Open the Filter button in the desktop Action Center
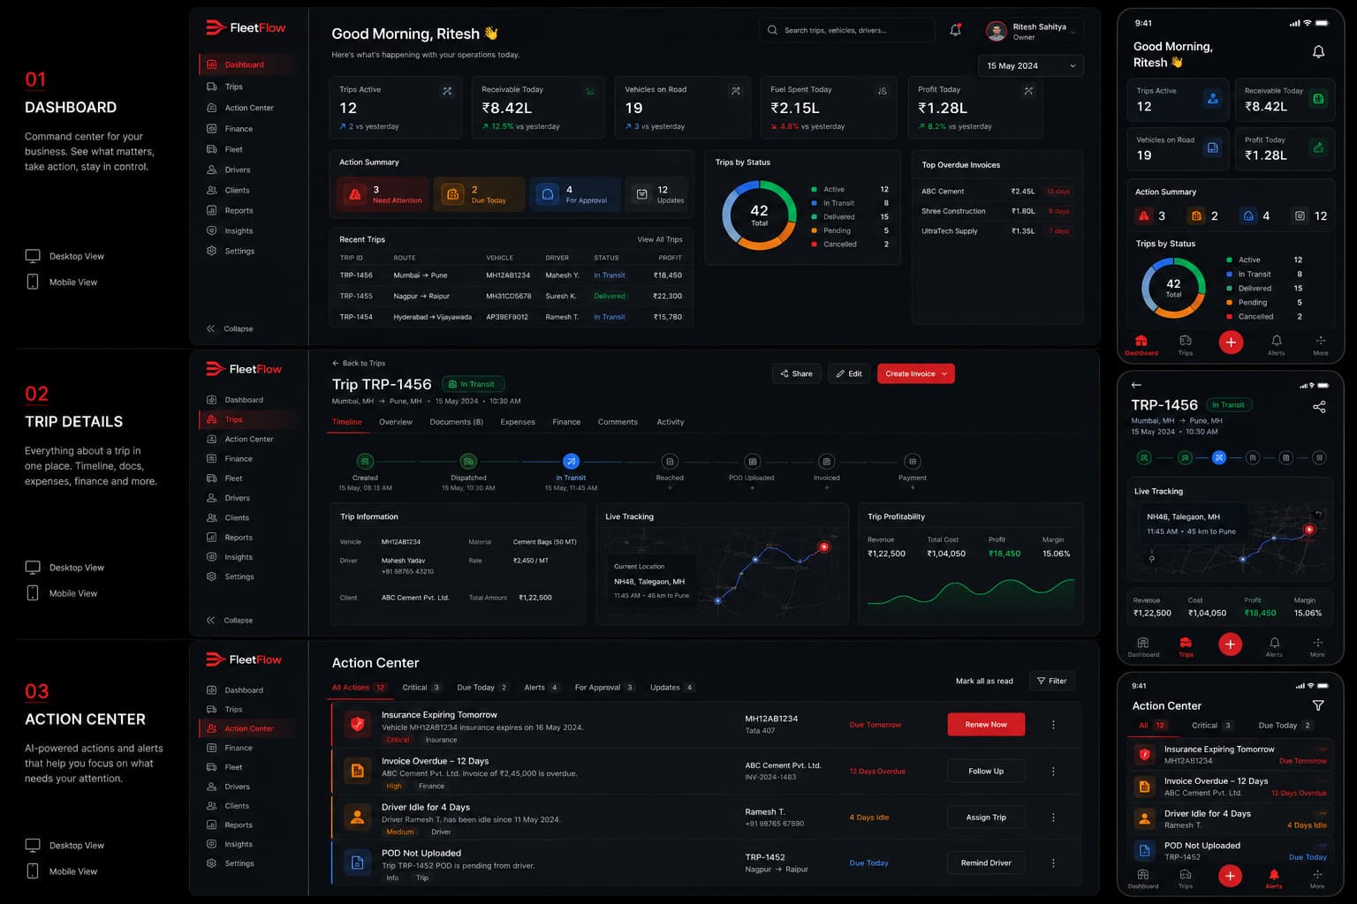 1051,682
